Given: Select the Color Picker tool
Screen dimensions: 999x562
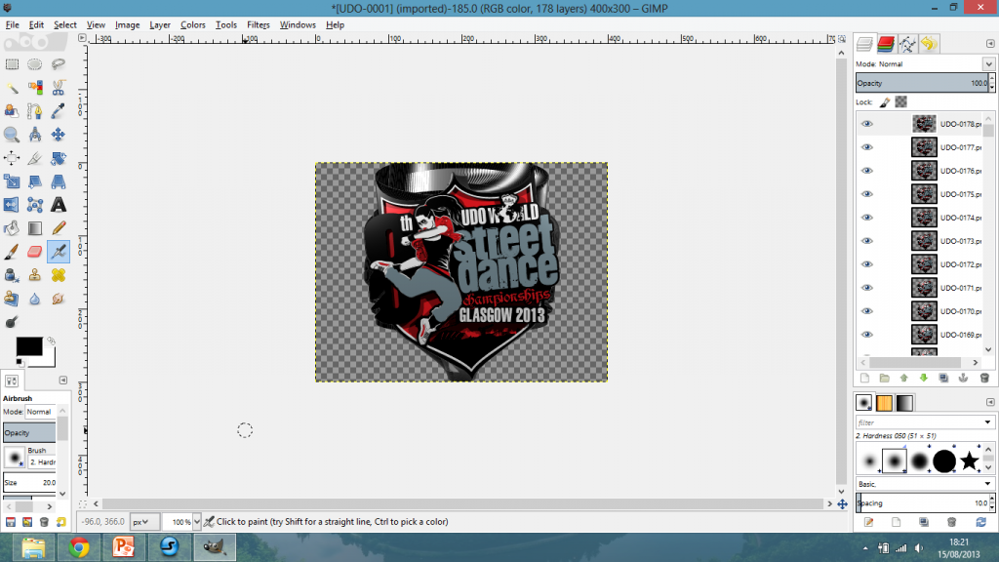Looking at the screenshot, I should [x=58, y=111].
